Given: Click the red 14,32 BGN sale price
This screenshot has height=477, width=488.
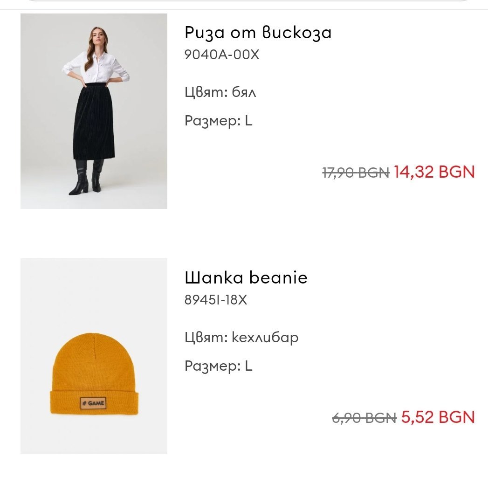Looking at the screenshot, I should [434, 172].
